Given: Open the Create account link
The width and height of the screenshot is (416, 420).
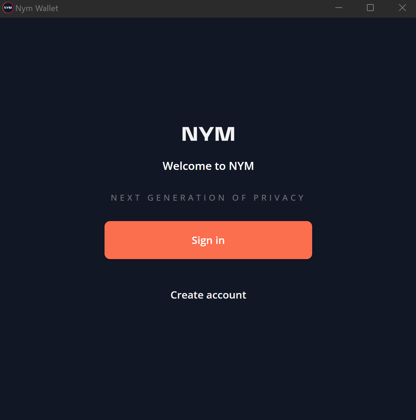Looking at the screenshot, I should click(x=208, y=295).
